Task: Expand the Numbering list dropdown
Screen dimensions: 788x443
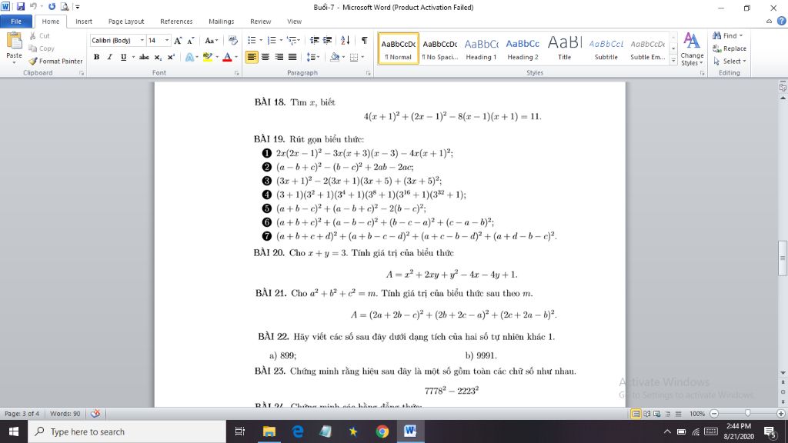Action: (x=280, y=40)
